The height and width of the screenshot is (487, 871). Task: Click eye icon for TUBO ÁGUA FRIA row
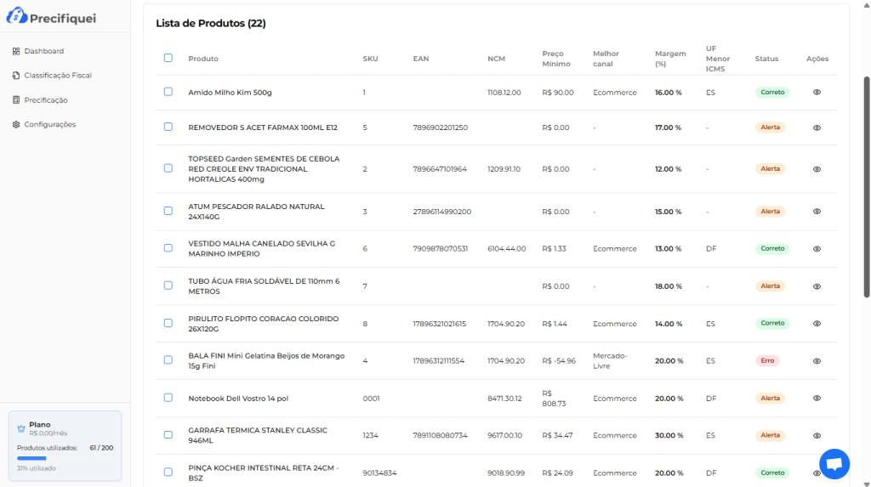(x=817, y=286)
